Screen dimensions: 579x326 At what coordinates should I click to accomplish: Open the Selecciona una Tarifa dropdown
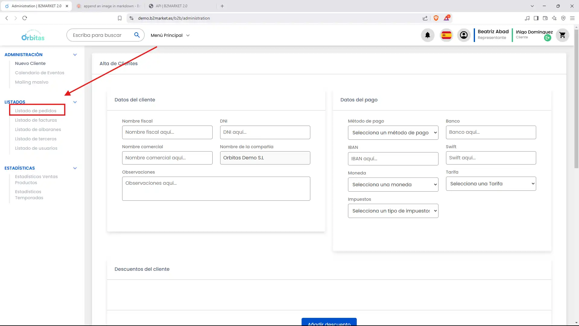[491, 184]
